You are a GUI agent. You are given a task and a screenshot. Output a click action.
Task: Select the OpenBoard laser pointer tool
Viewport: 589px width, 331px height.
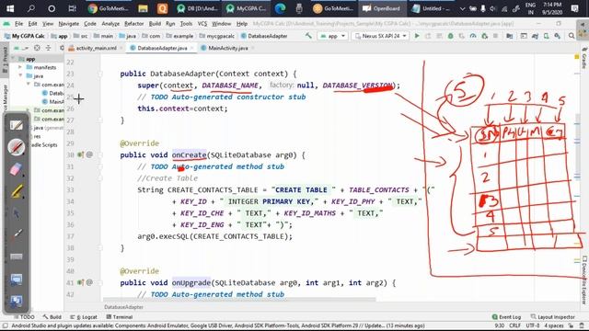tap(17, 234)
